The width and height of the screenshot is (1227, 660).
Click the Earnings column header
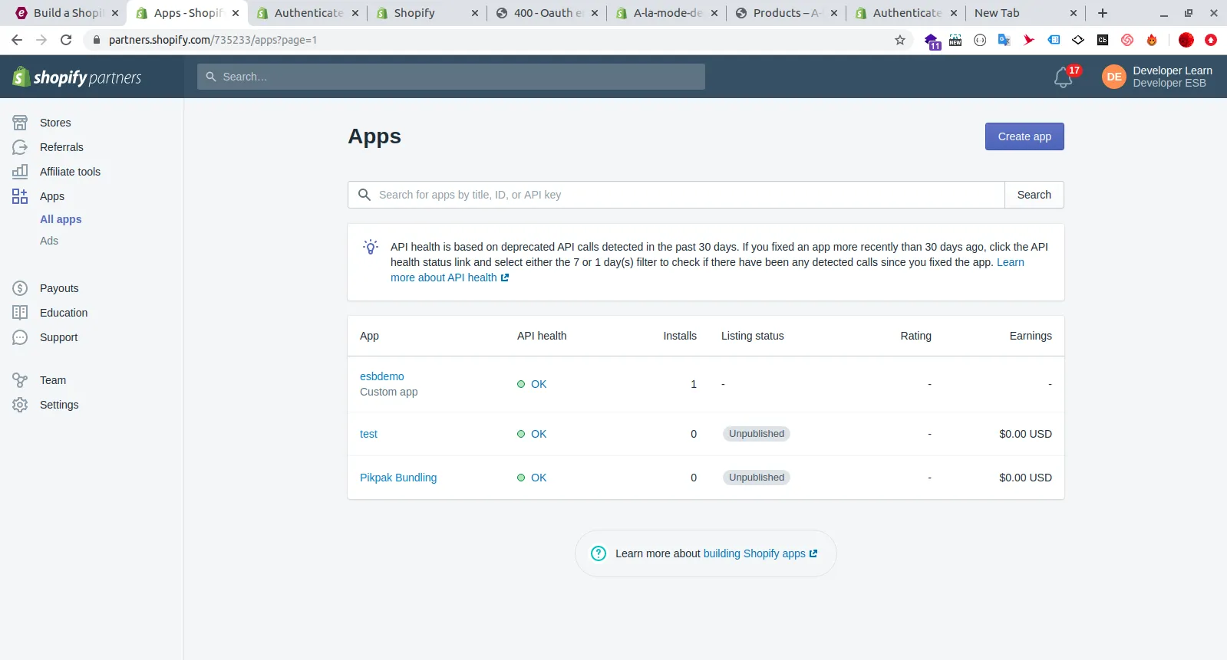(1031, 336)
